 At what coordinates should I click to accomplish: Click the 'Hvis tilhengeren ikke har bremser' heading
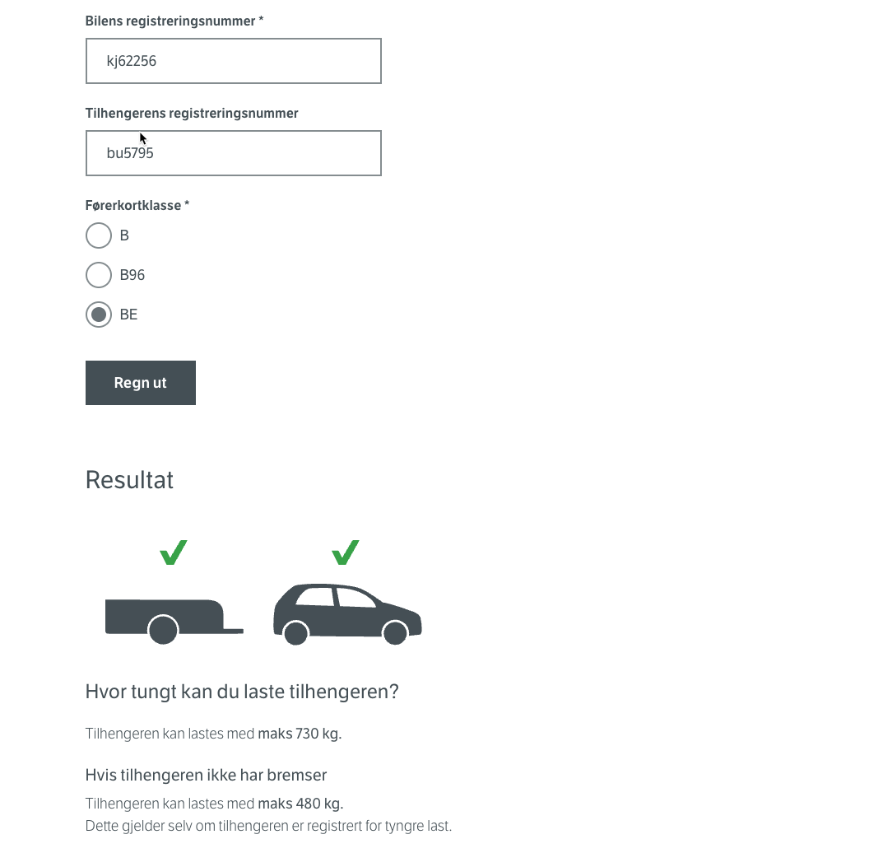click(206, 776)
